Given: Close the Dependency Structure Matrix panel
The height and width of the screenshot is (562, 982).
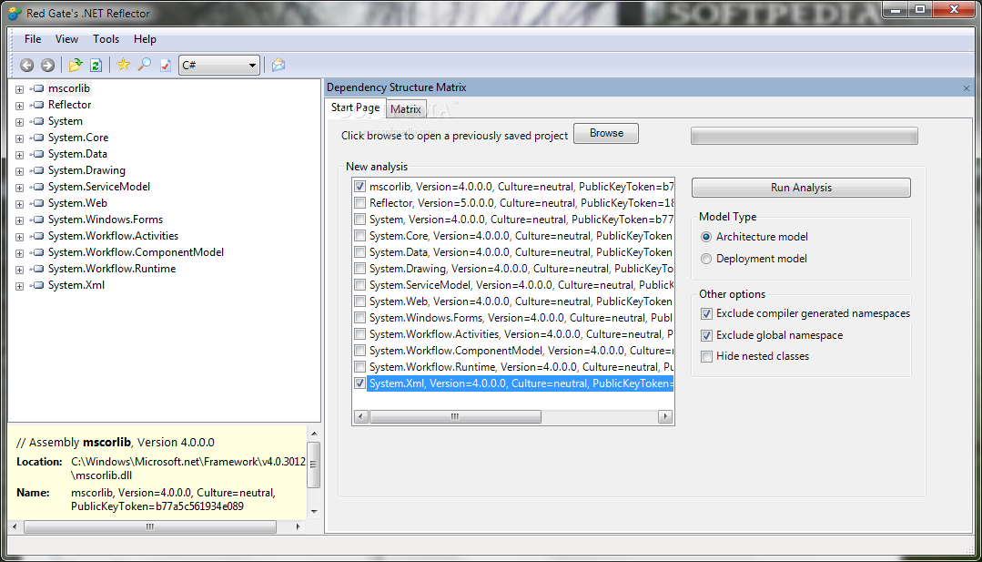Looking at the screenshot, I should point(967,88).
